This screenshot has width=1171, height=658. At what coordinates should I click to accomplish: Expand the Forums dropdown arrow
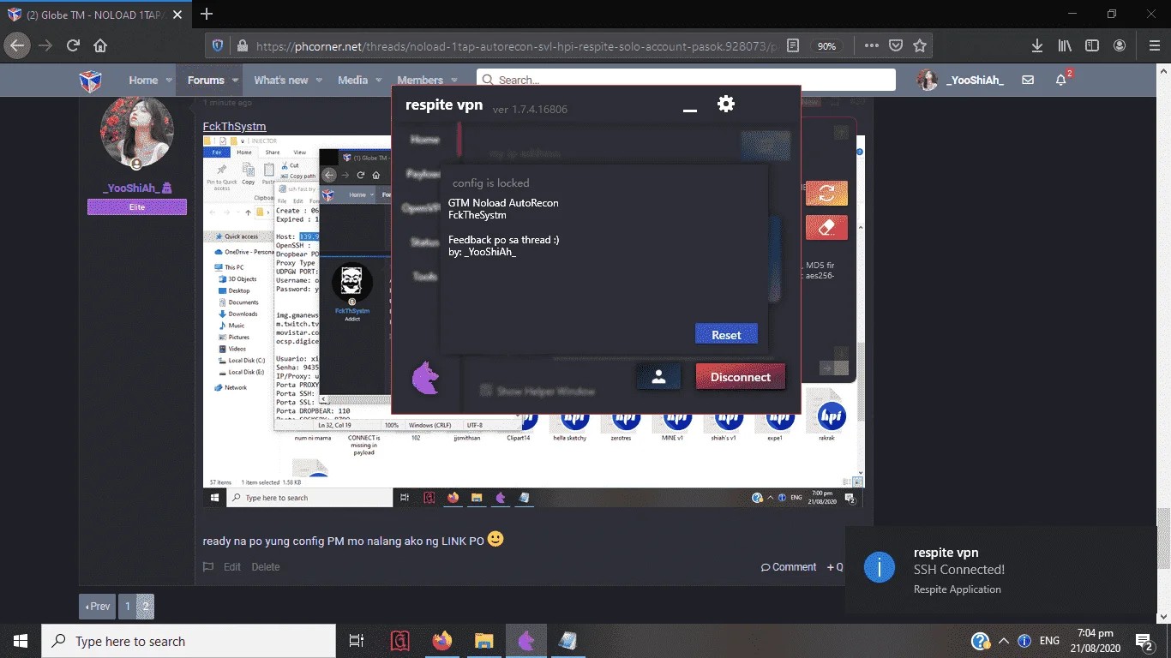235,81
